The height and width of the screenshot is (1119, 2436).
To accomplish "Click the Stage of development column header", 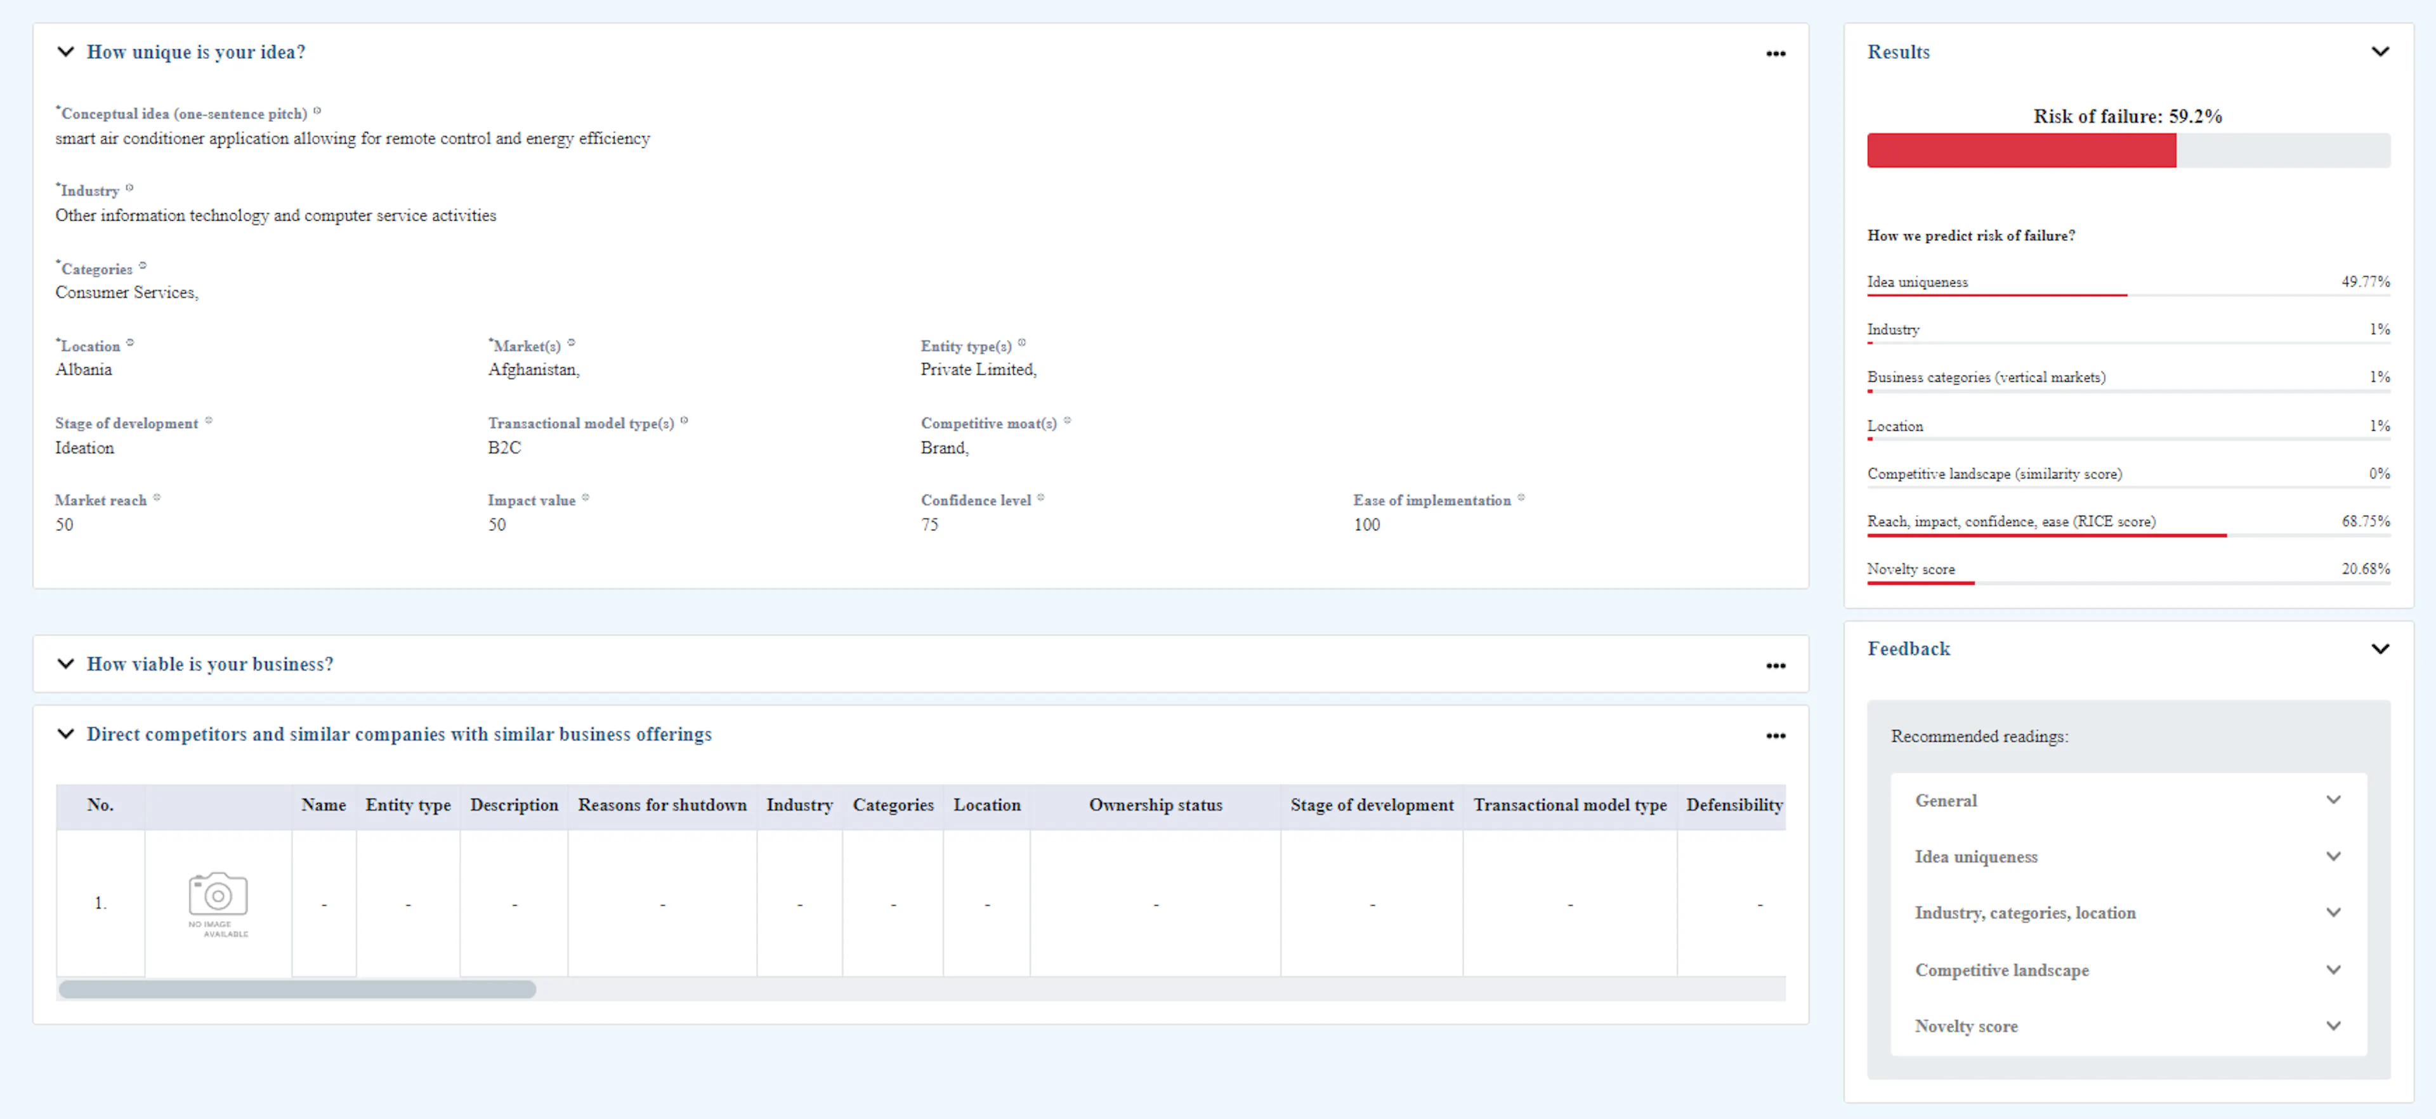I will pos(1372,805).
